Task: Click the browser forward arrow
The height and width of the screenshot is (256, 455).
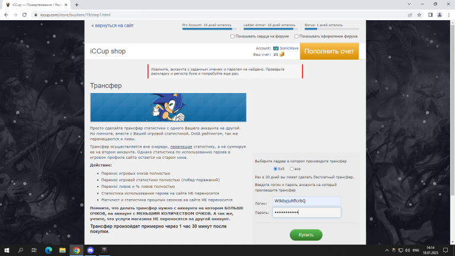Action: point(15,15)
